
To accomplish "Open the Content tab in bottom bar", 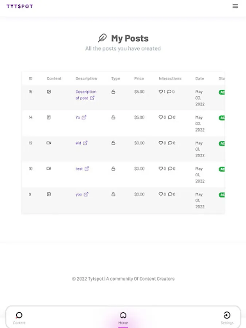I will point(19,317).
